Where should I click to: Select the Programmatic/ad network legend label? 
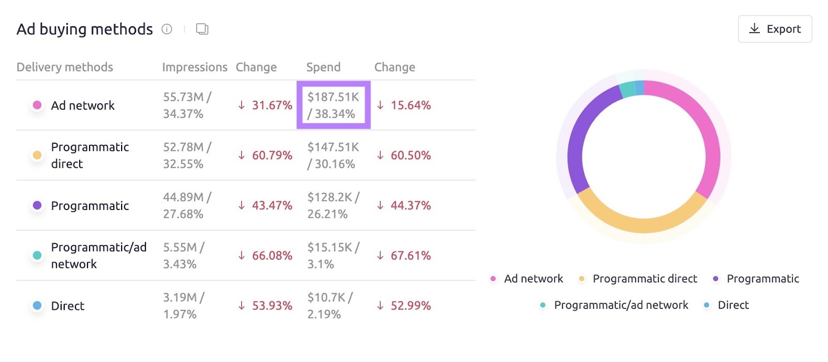[621, 305]
